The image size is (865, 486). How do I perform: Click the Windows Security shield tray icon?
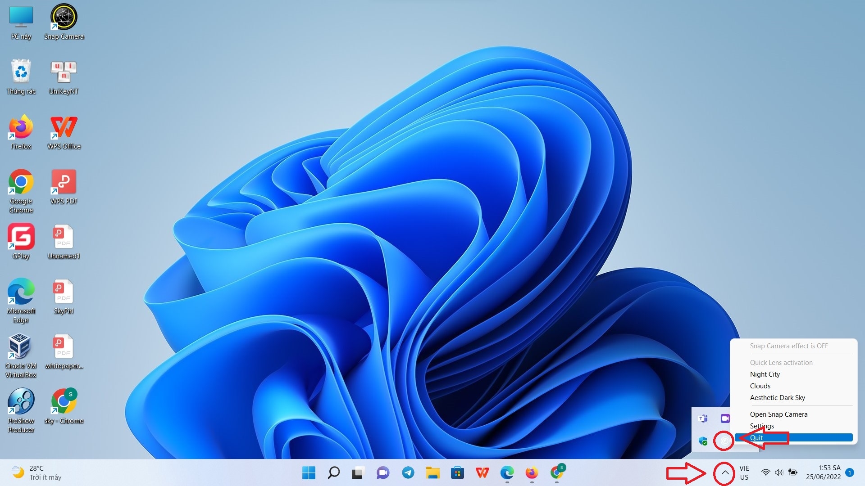pos(703,441)
